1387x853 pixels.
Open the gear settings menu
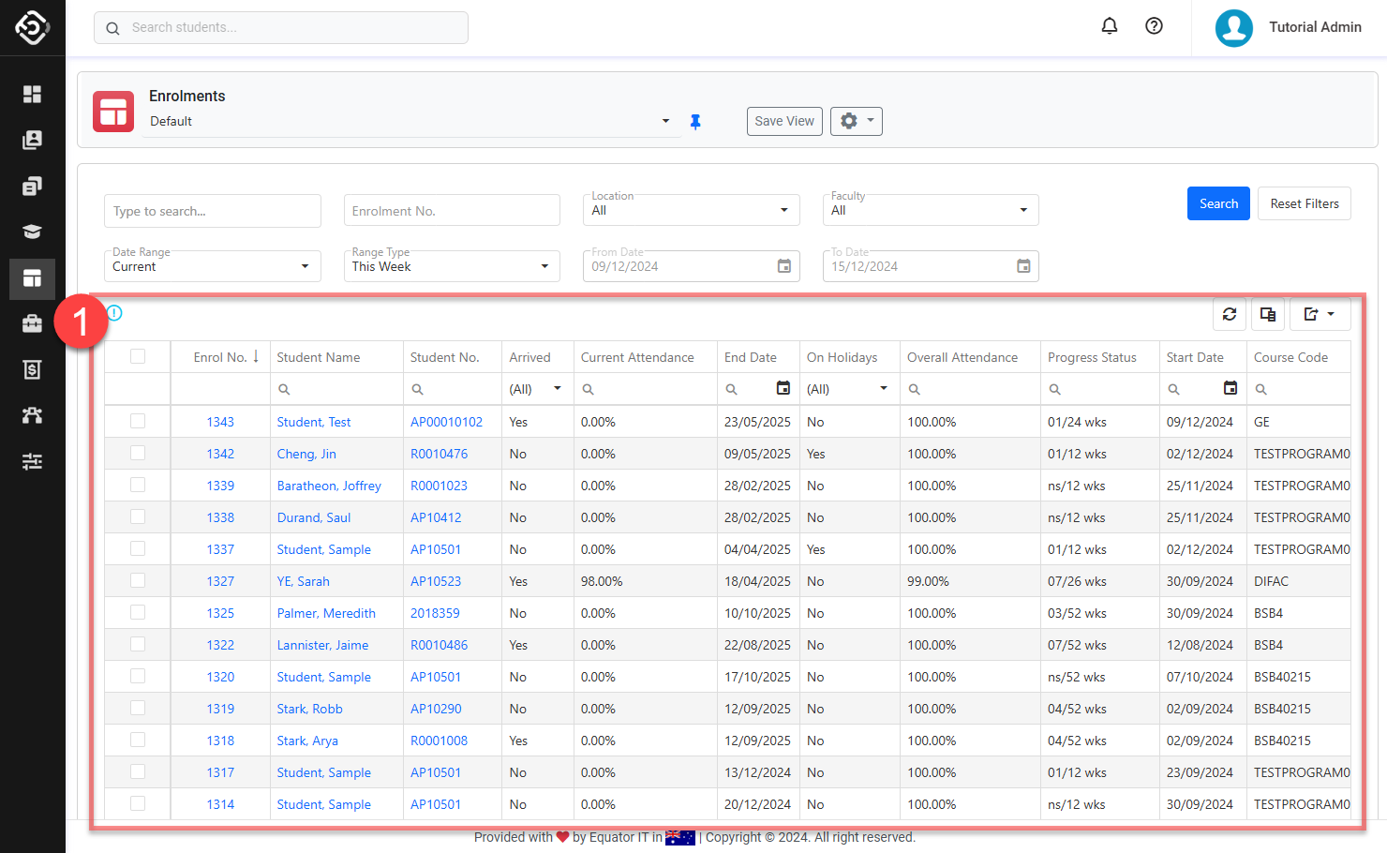point(856,121)
